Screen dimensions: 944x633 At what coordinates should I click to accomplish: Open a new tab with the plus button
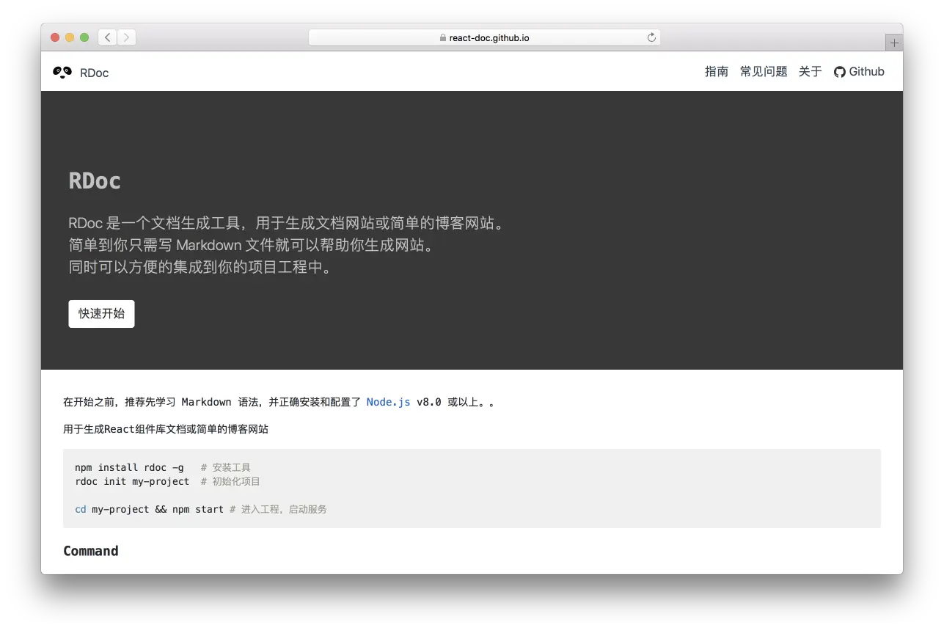894,43
